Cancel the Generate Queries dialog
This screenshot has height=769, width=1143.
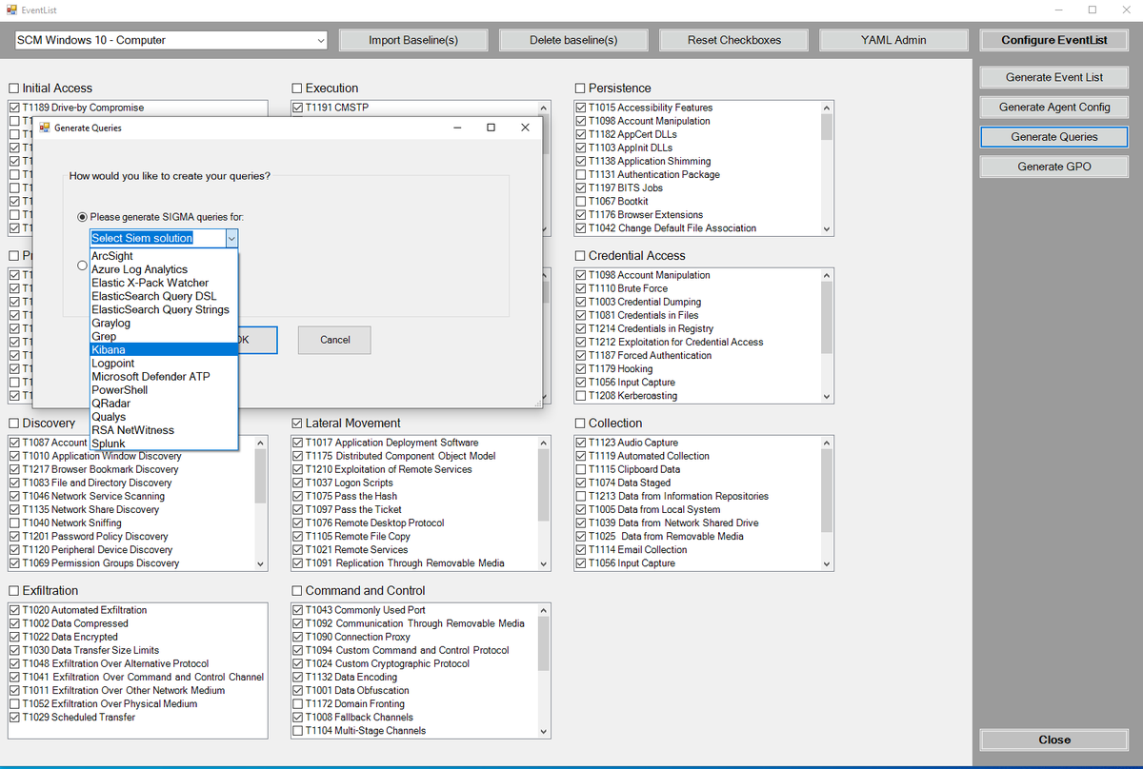334,340
